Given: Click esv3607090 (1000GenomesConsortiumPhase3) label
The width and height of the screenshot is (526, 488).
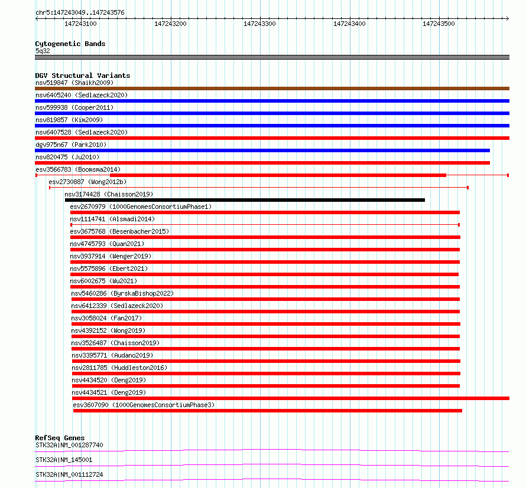Looking at the screenshot, I should pos(144,405).
